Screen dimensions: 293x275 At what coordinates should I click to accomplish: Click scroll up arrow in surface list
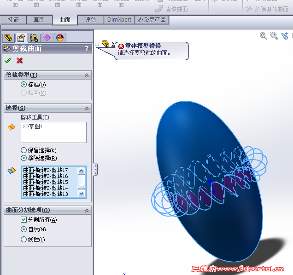[x=82, y=171]
